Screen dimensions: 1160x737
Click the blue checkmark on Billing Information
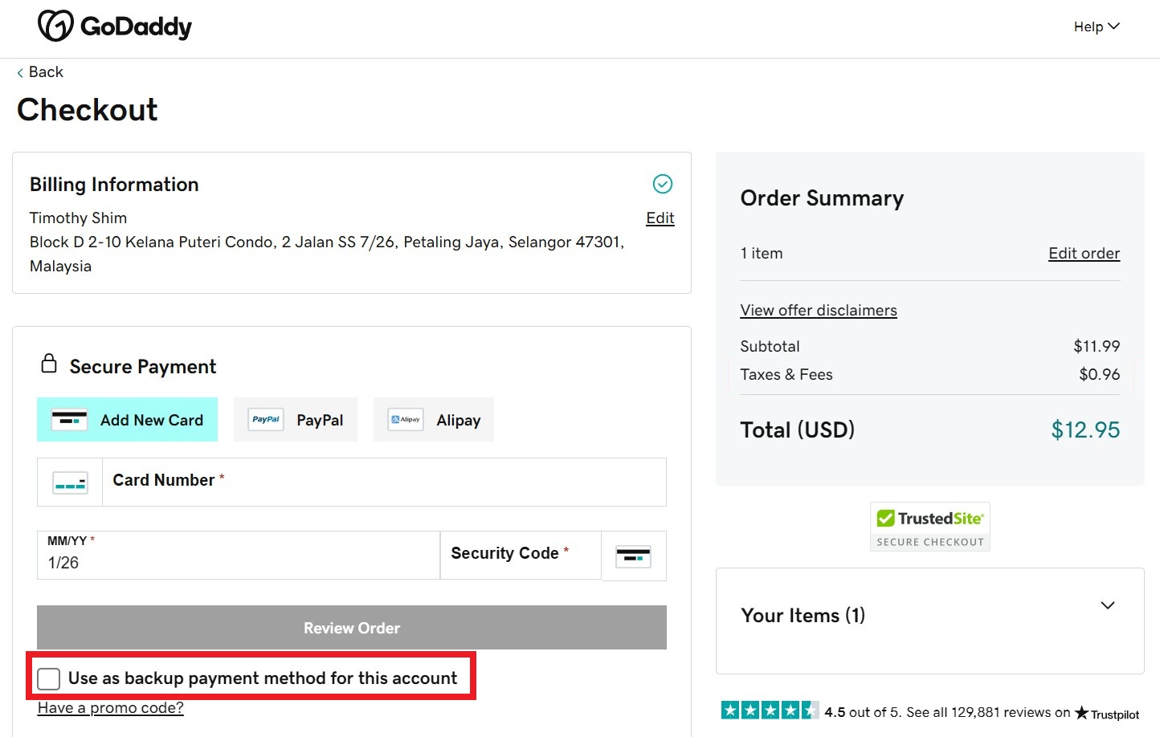[x=661, y=184]
